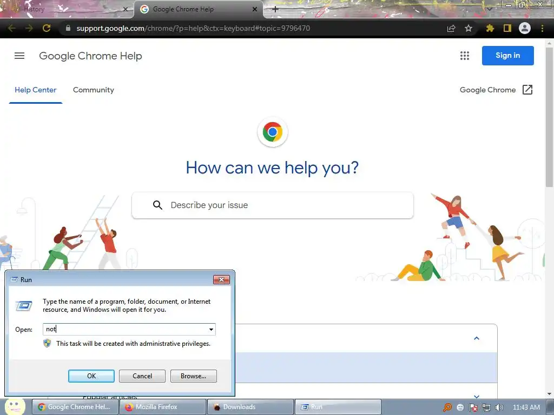Click the Chrome address bar URL
The height and width of the screenshot is (415, 554).
point(193,28)
